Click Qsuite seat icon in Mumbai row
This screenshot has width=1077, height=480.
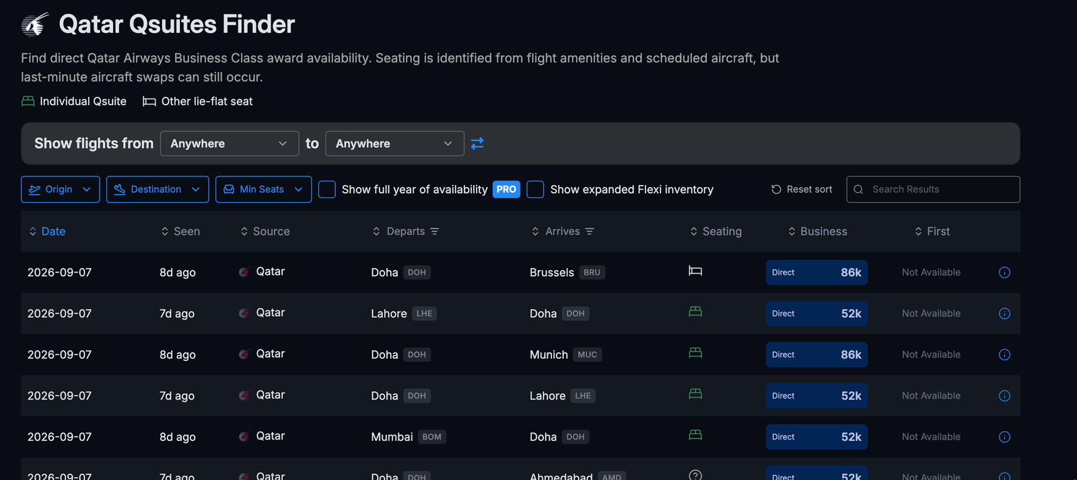click(x=695, y=435)
